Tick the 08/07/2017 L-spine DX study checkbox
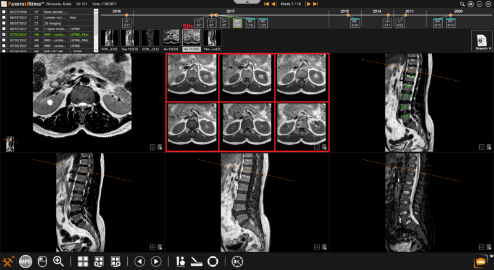This screenshot has height=270, width=494. coord(4,29)
